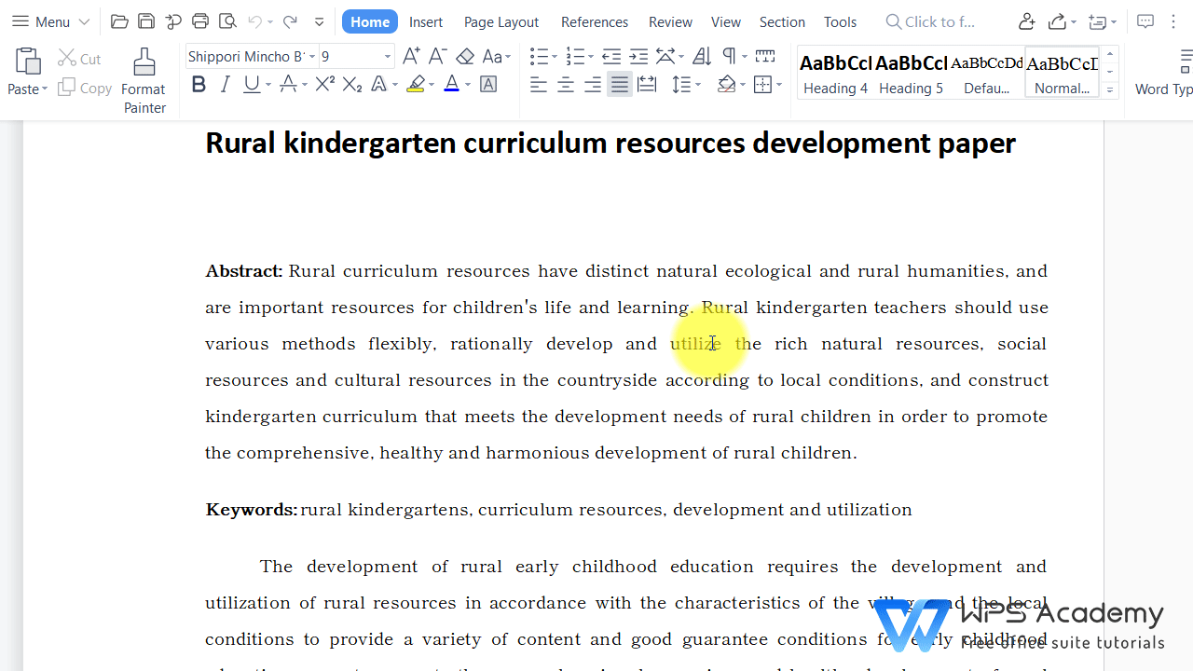Open the Review ribbon tab
Screen dimensions: 1193x671
[670, 21]
